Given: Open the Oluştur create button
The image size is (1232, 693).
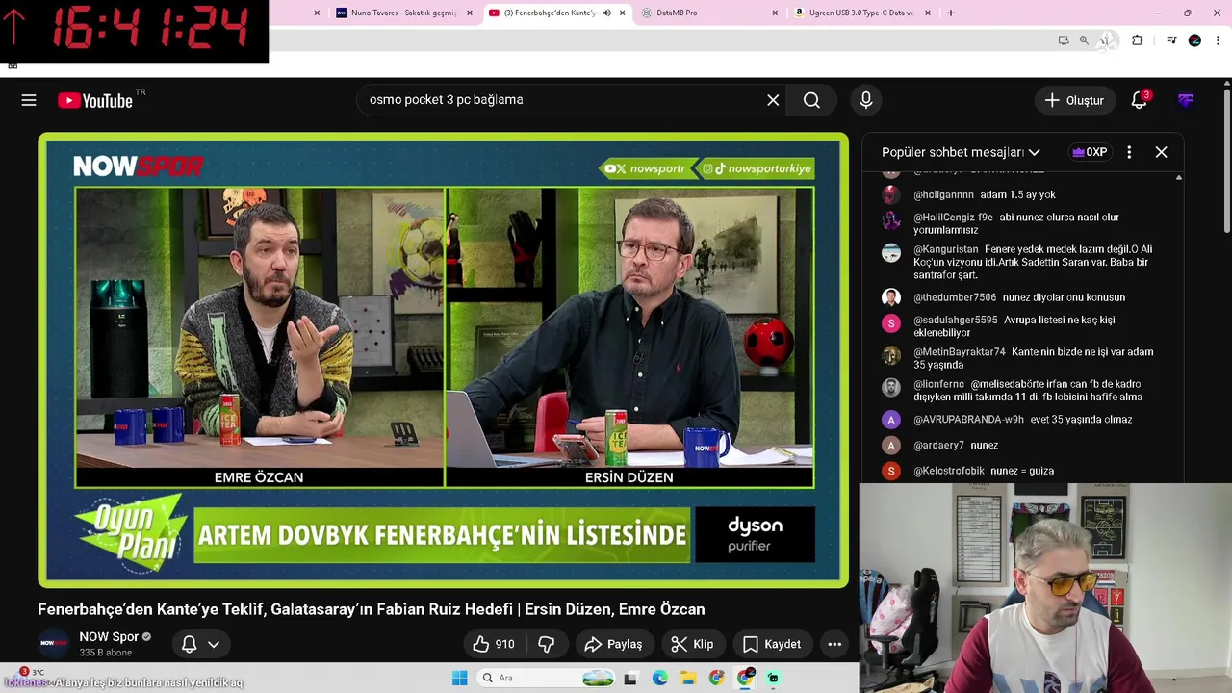Looking at the screenshot, I should coord(1074,100).
